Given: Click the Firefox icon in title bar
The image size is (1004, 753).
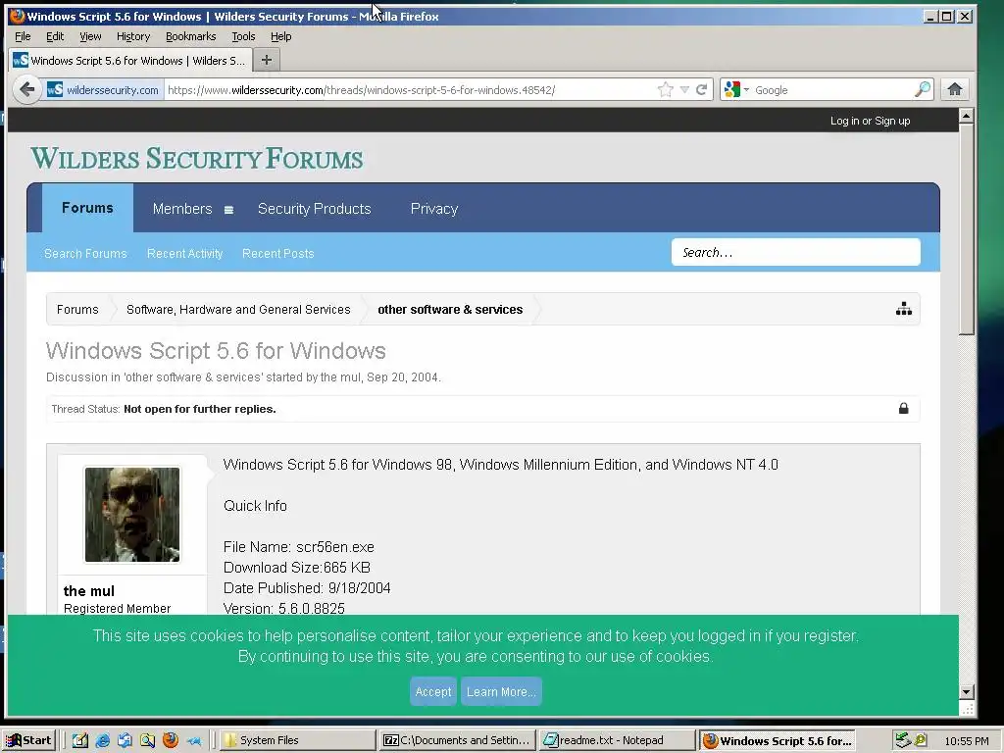Looking at the screenshot, I should [x=18, y=16].
